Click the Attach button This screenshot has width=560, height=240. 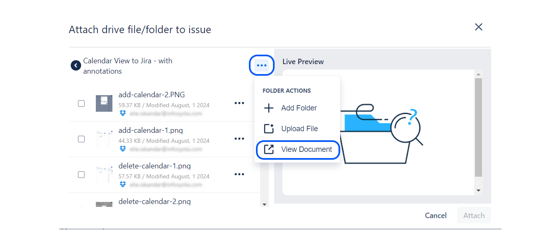coord(474,216)
